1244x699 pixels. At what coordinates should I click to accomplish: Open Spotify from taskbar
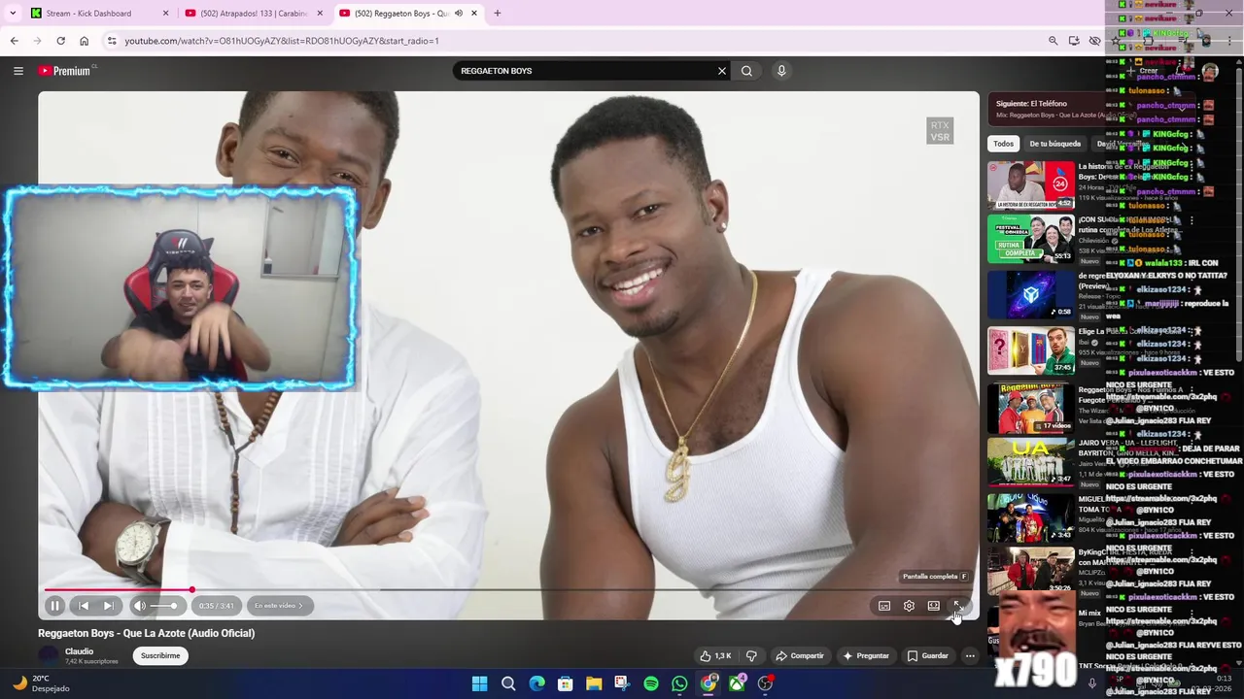pos(651,683)
